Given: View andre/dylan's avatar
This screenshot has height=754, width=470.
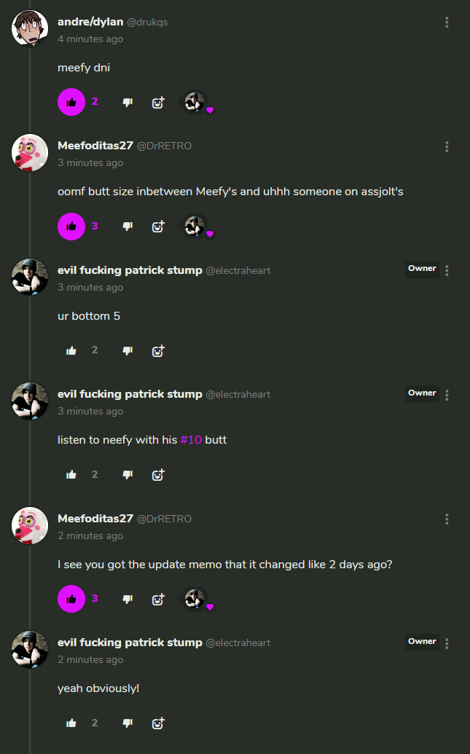Looking at the screenshot, I should point(30,28).
